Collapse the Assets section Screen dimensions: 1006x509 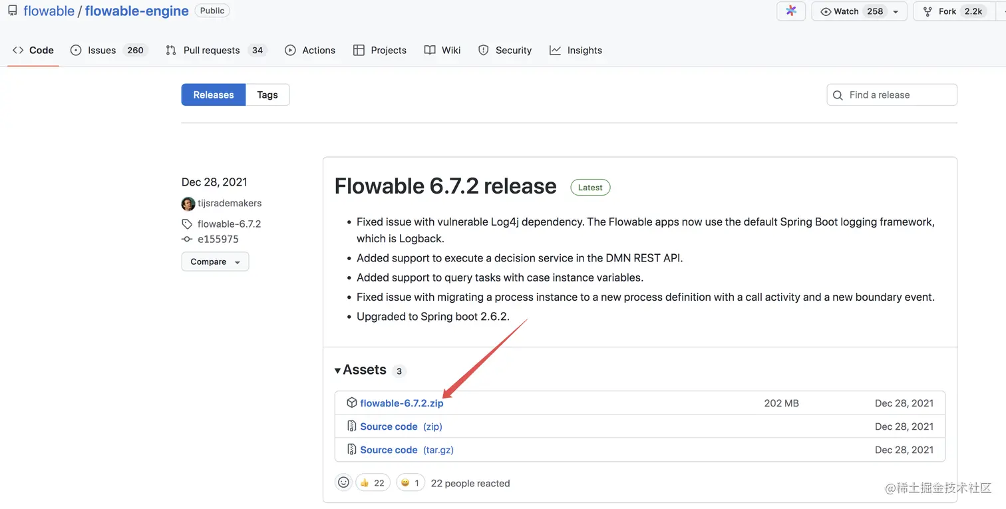point(338,371)
